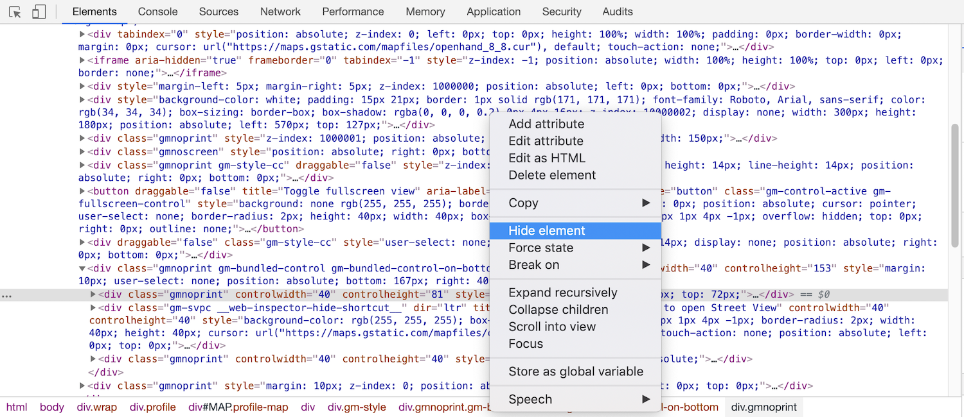Open the Force state submenu

(575, 248)
